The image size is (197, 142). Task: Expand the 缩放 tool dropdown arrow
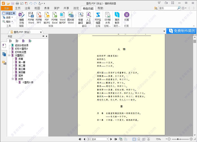pos(12,21)
